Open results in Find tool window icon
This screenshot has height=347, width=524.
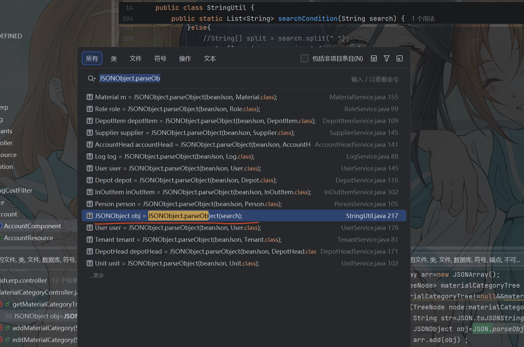pos(399,59)
